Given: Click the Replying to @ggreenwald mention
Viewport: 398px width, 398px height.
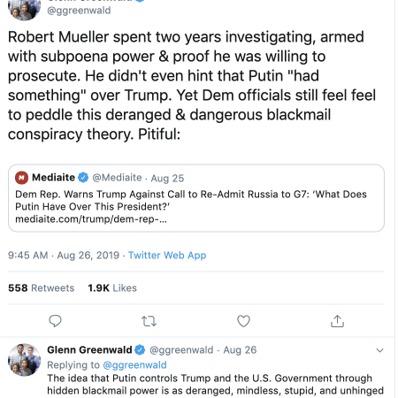Looking at the screenshot, I should (x=134, y=365).
